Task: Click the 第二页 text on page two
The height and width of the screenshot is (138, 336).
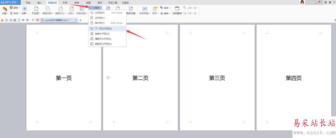Action: (140, 78)
